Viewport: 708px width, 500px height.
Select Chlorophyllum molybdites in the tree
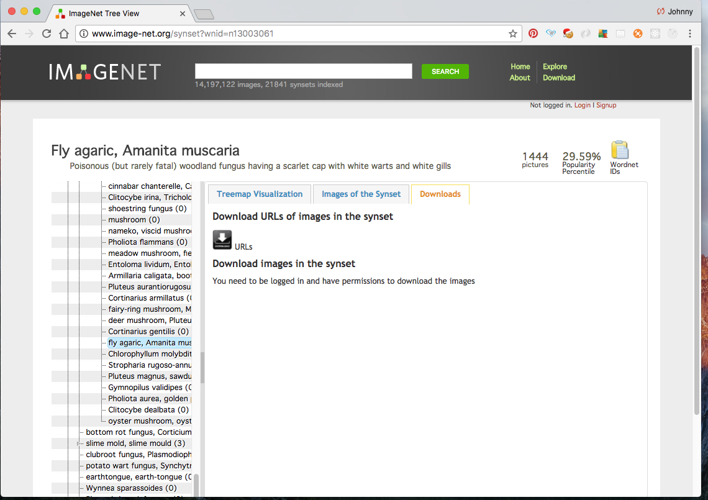[150, 354]
